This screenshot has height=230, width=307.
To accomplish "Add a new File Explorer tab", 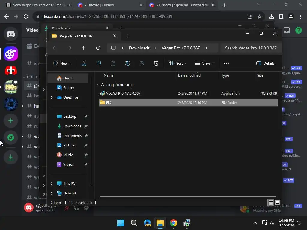I will (x=128, y=36).
